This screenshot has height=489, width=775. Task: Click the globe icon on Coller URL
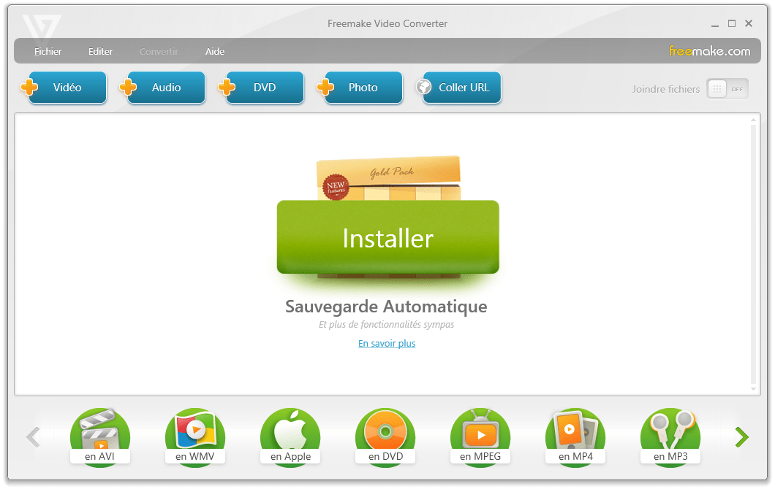coord(423,87)
